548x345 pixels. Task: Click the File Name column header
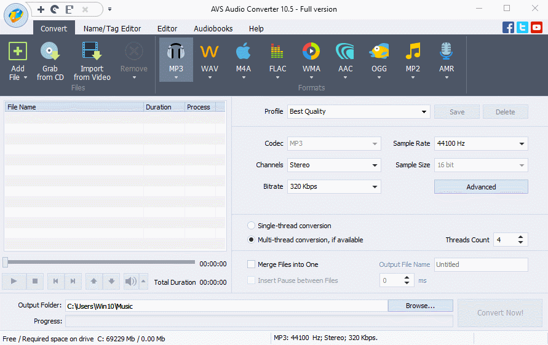click(x=74, y=107)
